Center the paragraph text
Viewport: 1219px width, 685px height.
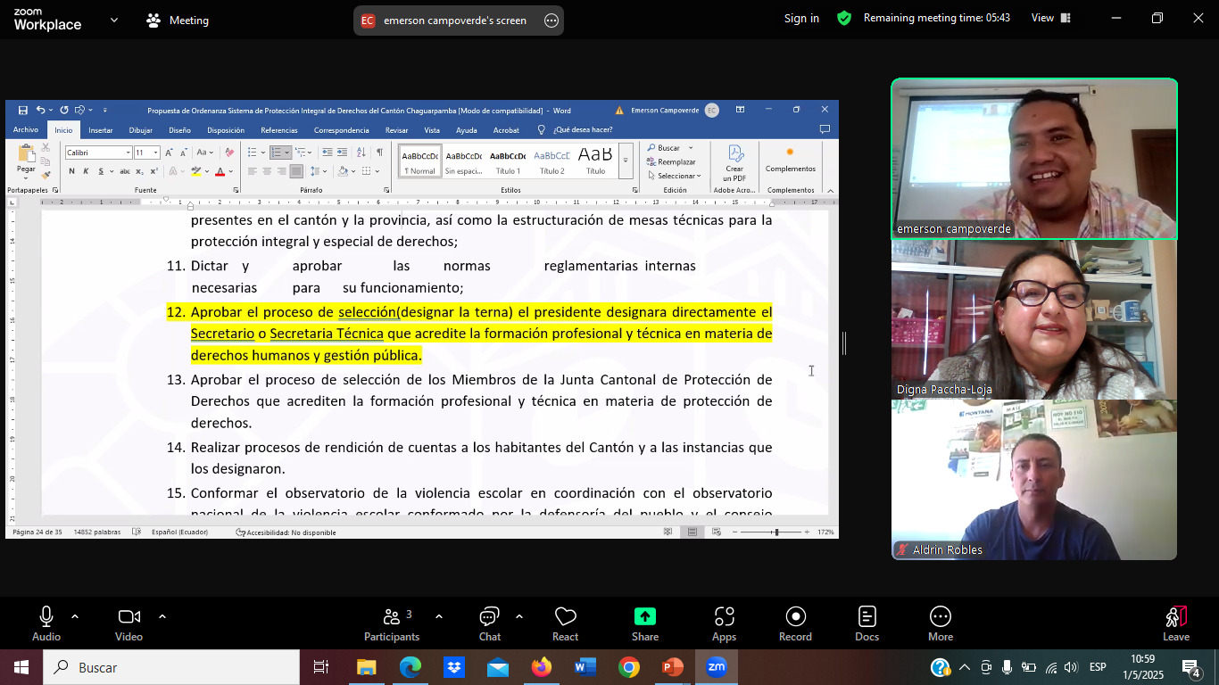click(x=267, y=171)
